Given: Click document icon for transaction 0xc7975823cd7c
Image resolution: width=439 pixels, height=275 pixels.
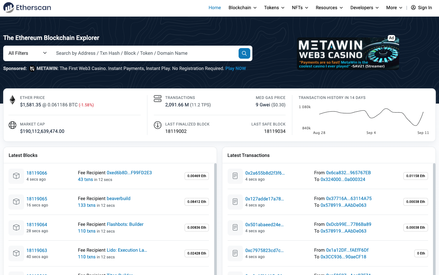Looking at the screenshot, I should 235,253.
